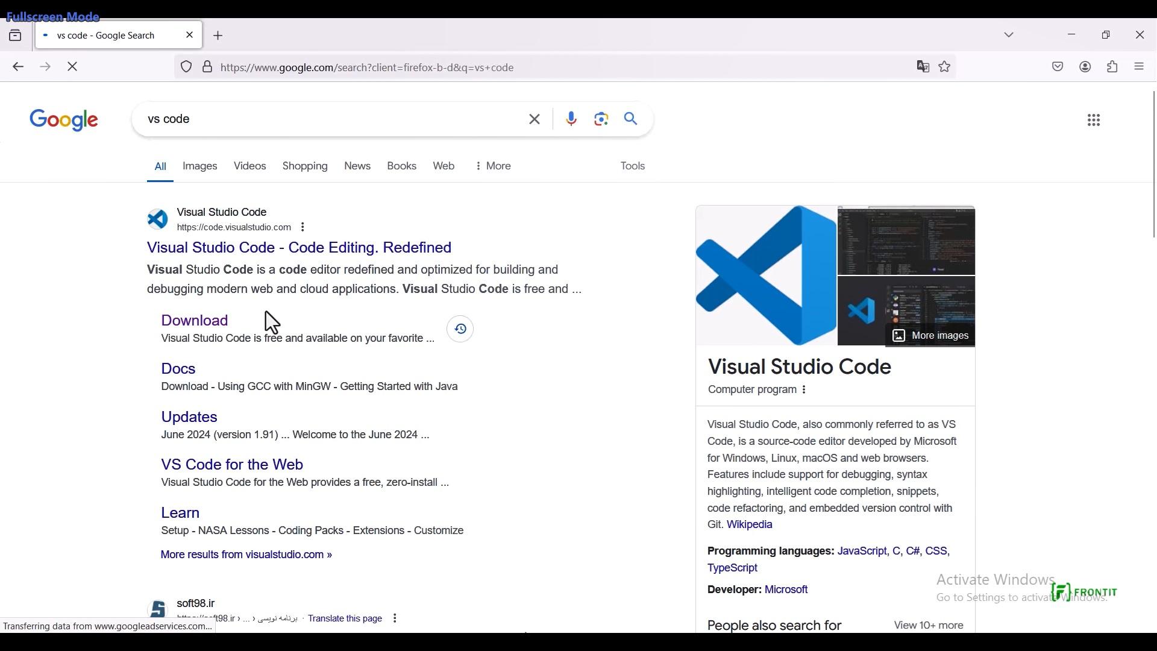Viewport: 1157px width, 651px height.
Task: Click the translate page icon in address bar
Action: 923,67
